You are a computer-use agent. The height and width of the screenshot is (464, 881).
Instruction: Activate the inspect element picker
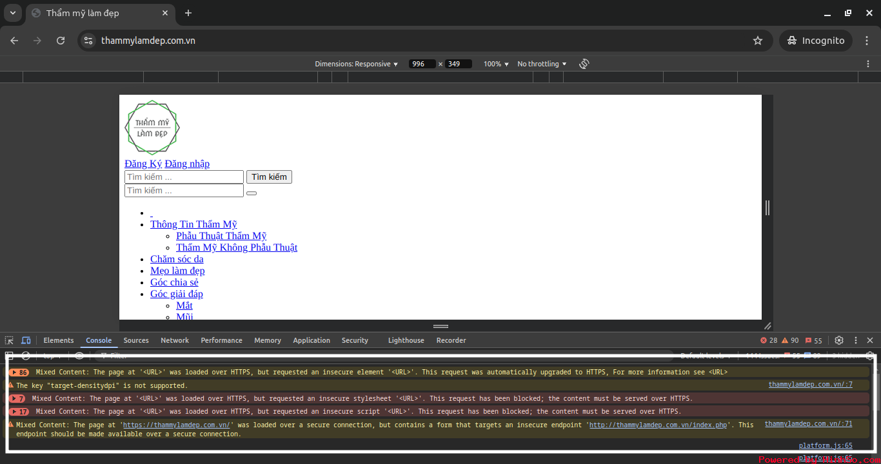point(9,340)
